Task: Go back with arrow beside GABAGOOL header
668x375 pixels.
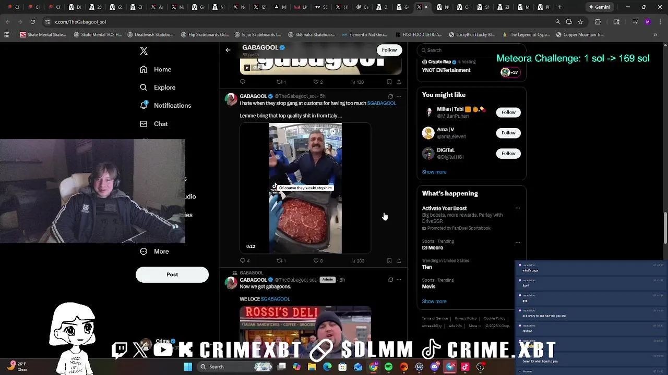Action: pos(228,50)
